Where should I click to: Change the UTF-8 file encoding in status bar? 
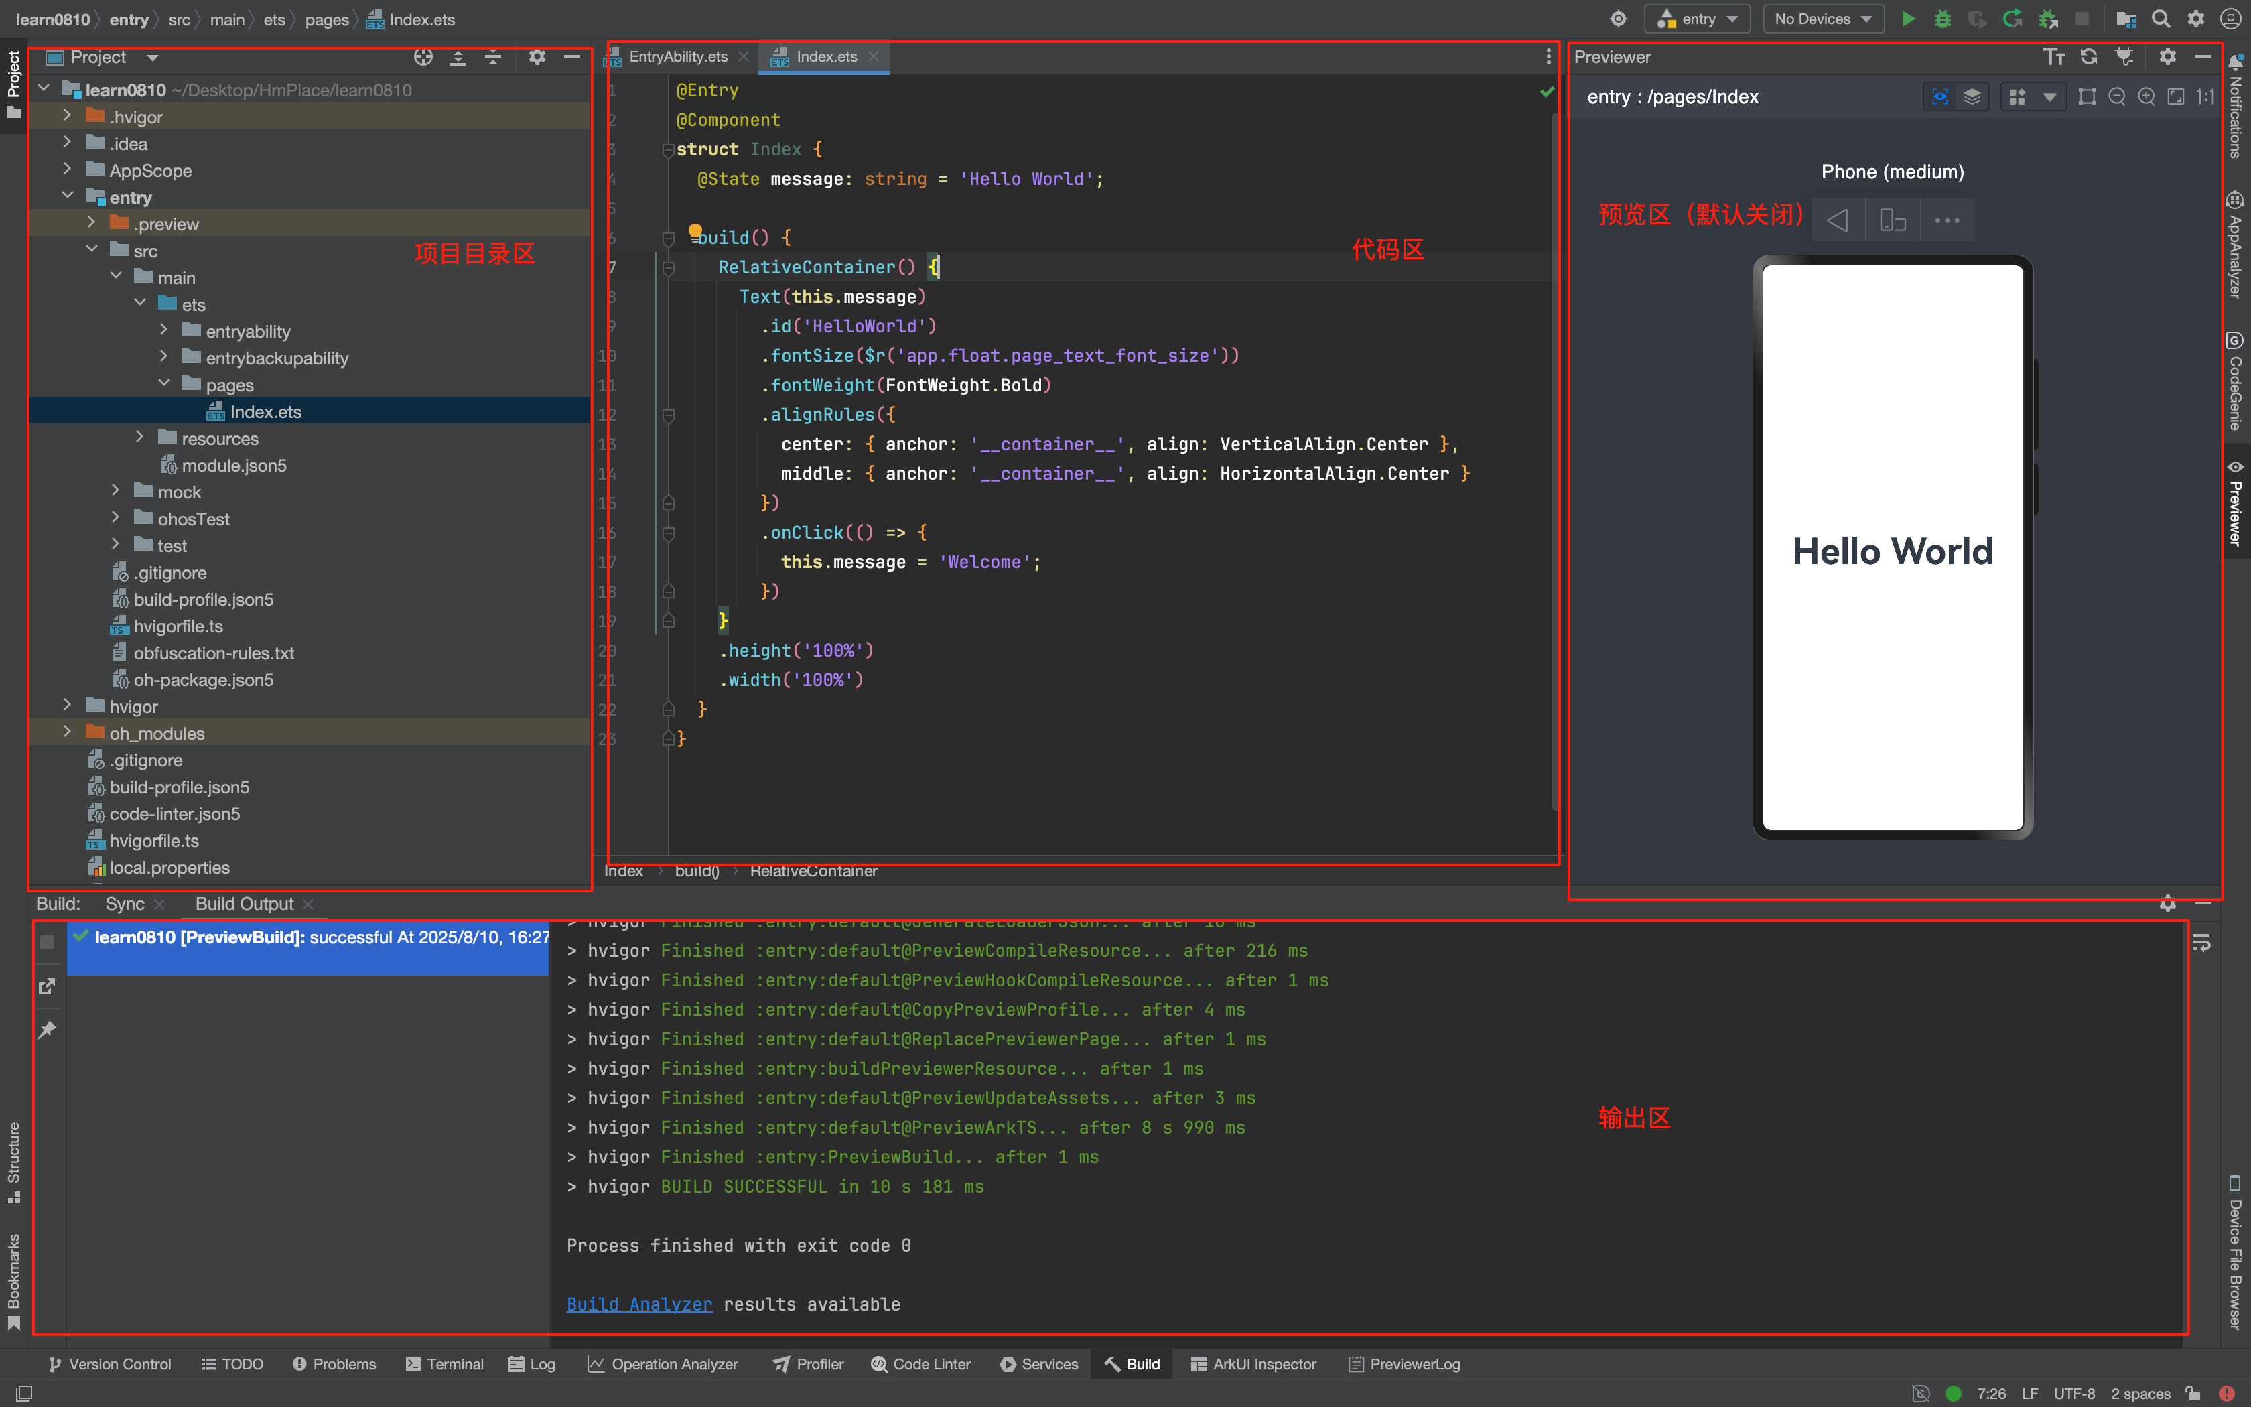(2074, 1393)
